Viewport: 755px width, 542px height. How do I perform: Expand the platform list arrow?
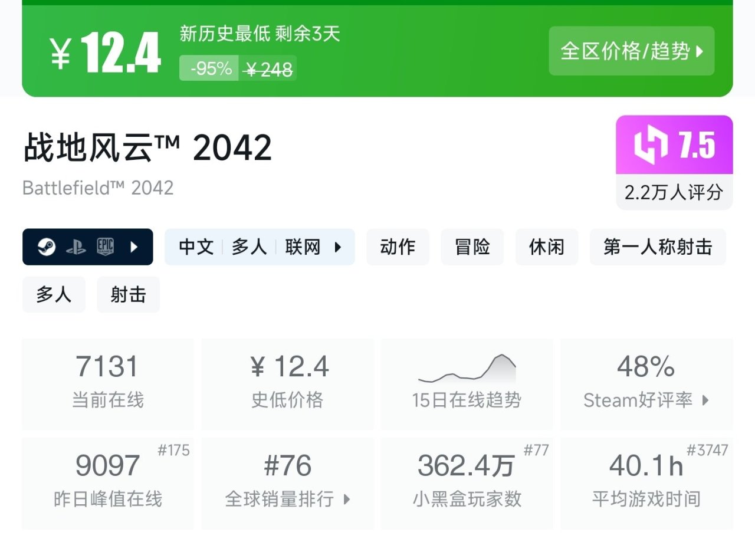[x=134, y=247]
